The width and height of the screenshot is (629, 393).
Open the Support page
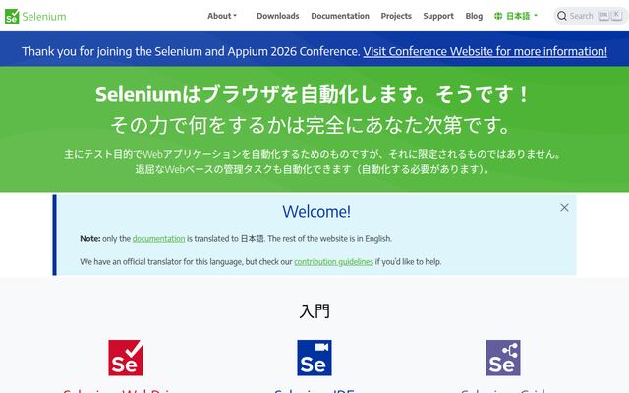(438, 16)
